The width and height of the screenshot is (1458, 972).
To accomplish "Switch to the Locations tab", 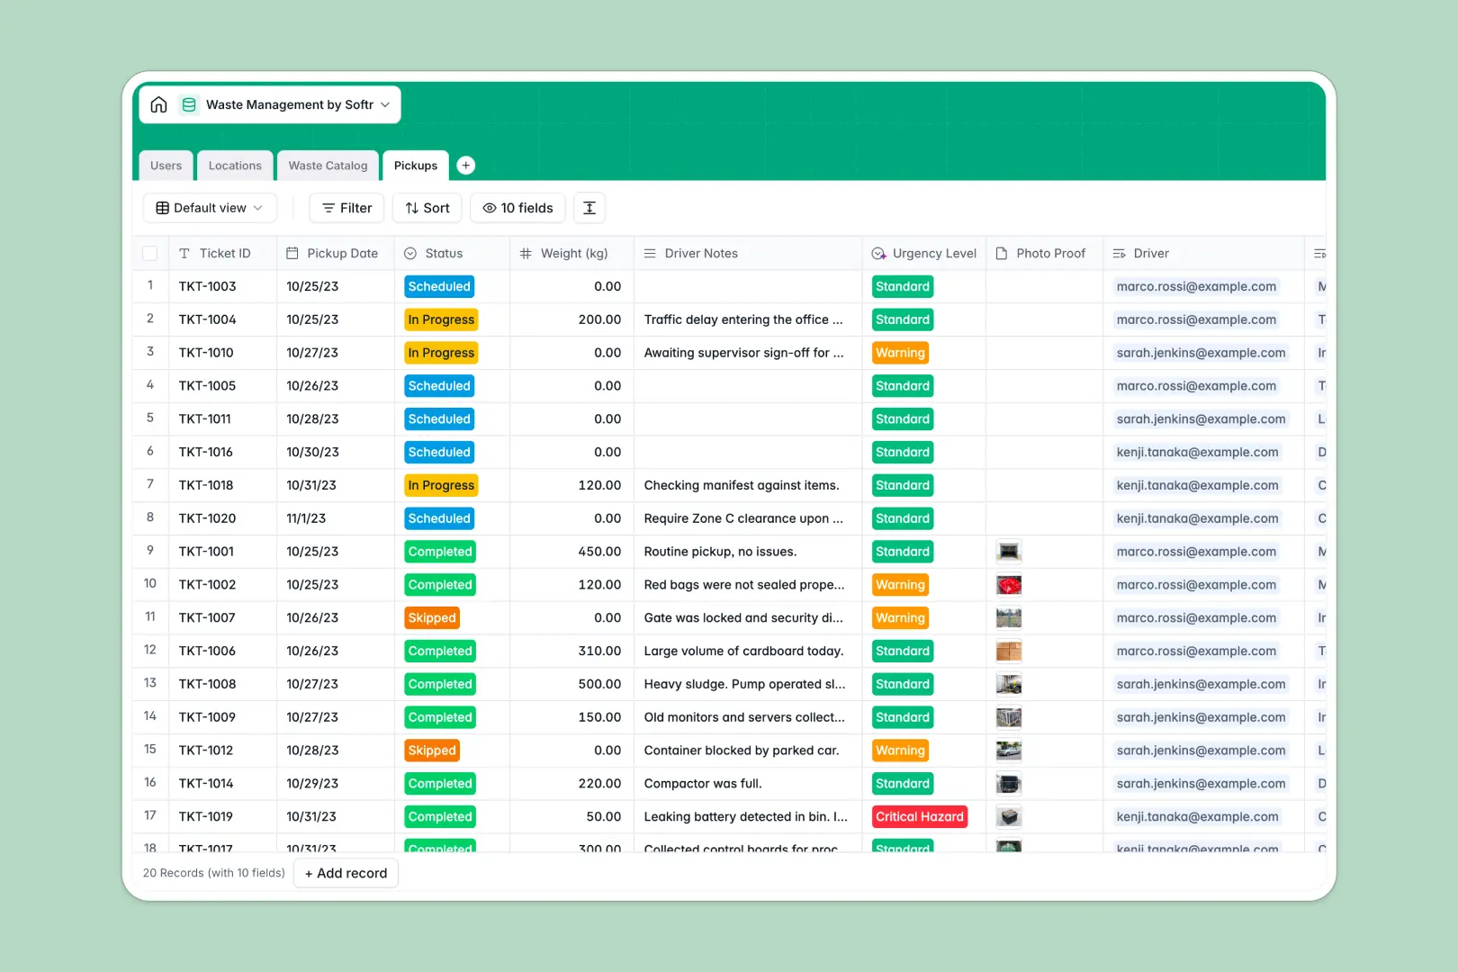I will coord(235,165).
